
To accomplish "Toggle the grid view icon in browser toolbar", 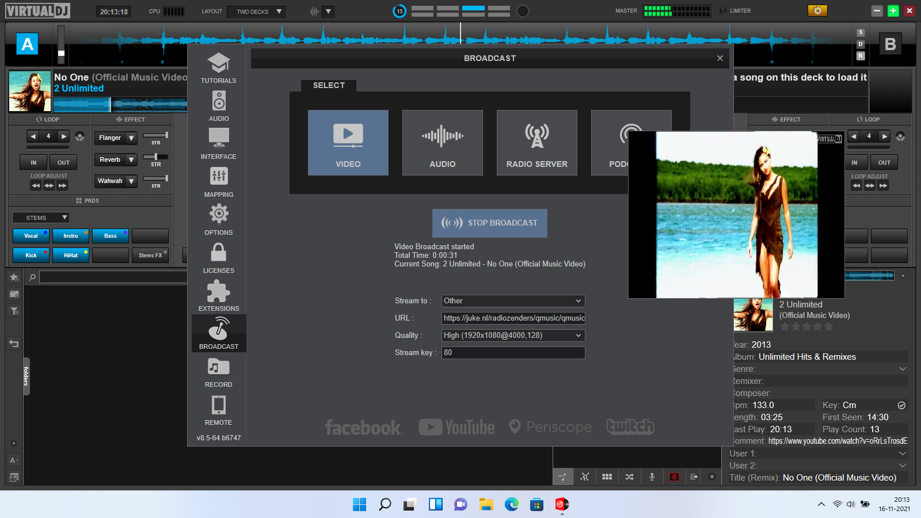I will 607,477.
